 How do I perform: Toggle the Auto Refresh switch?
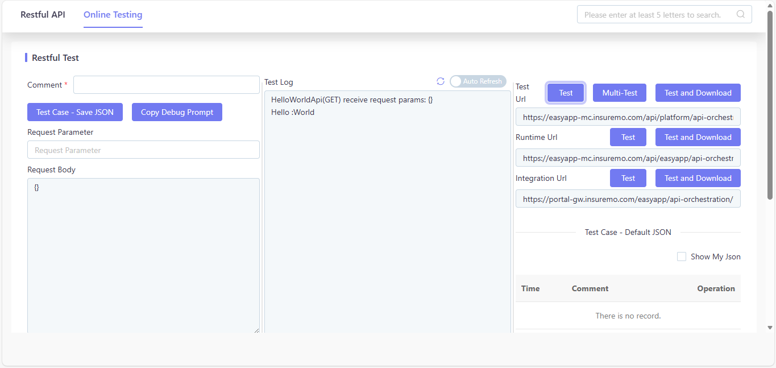(x=478, y=81)
